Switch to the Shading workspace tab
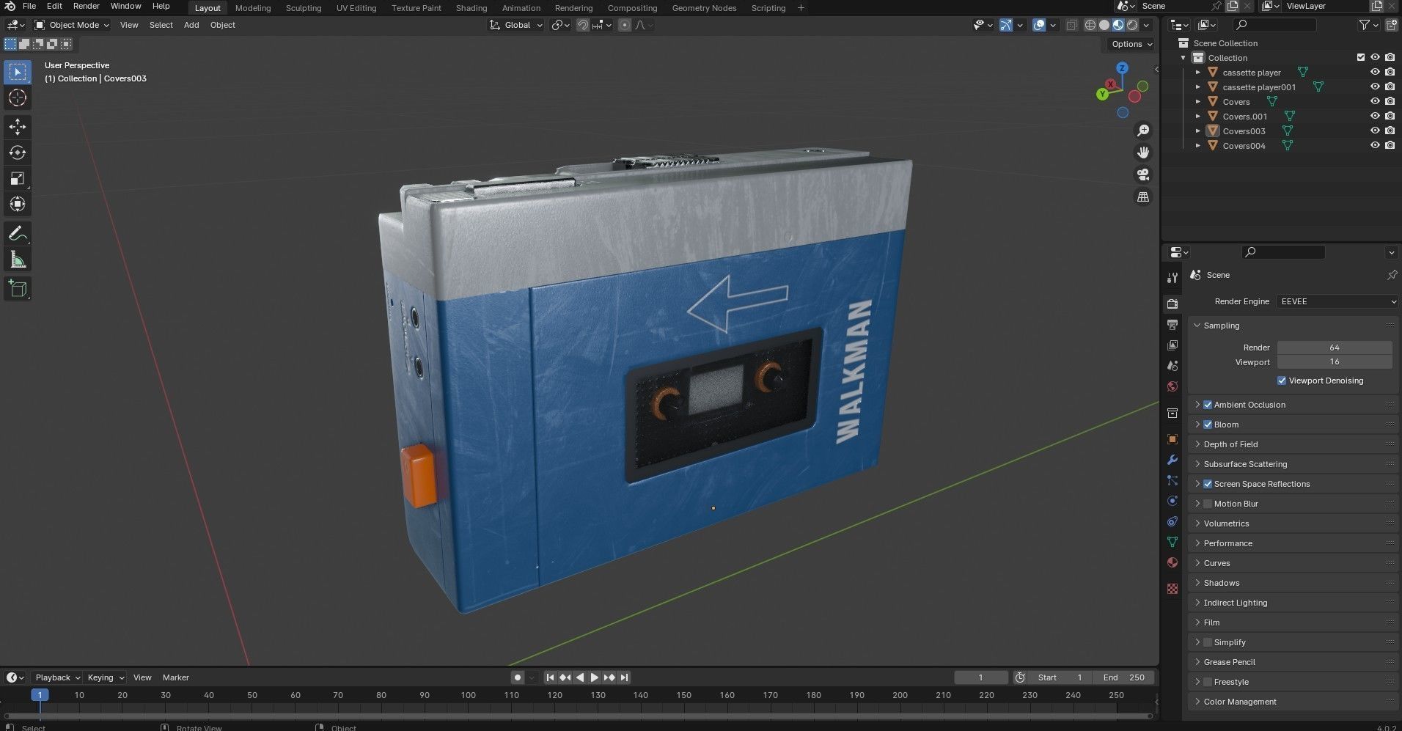Viewport: 1402px width, 731px height. pyautogui.click(x=471, y=8)
